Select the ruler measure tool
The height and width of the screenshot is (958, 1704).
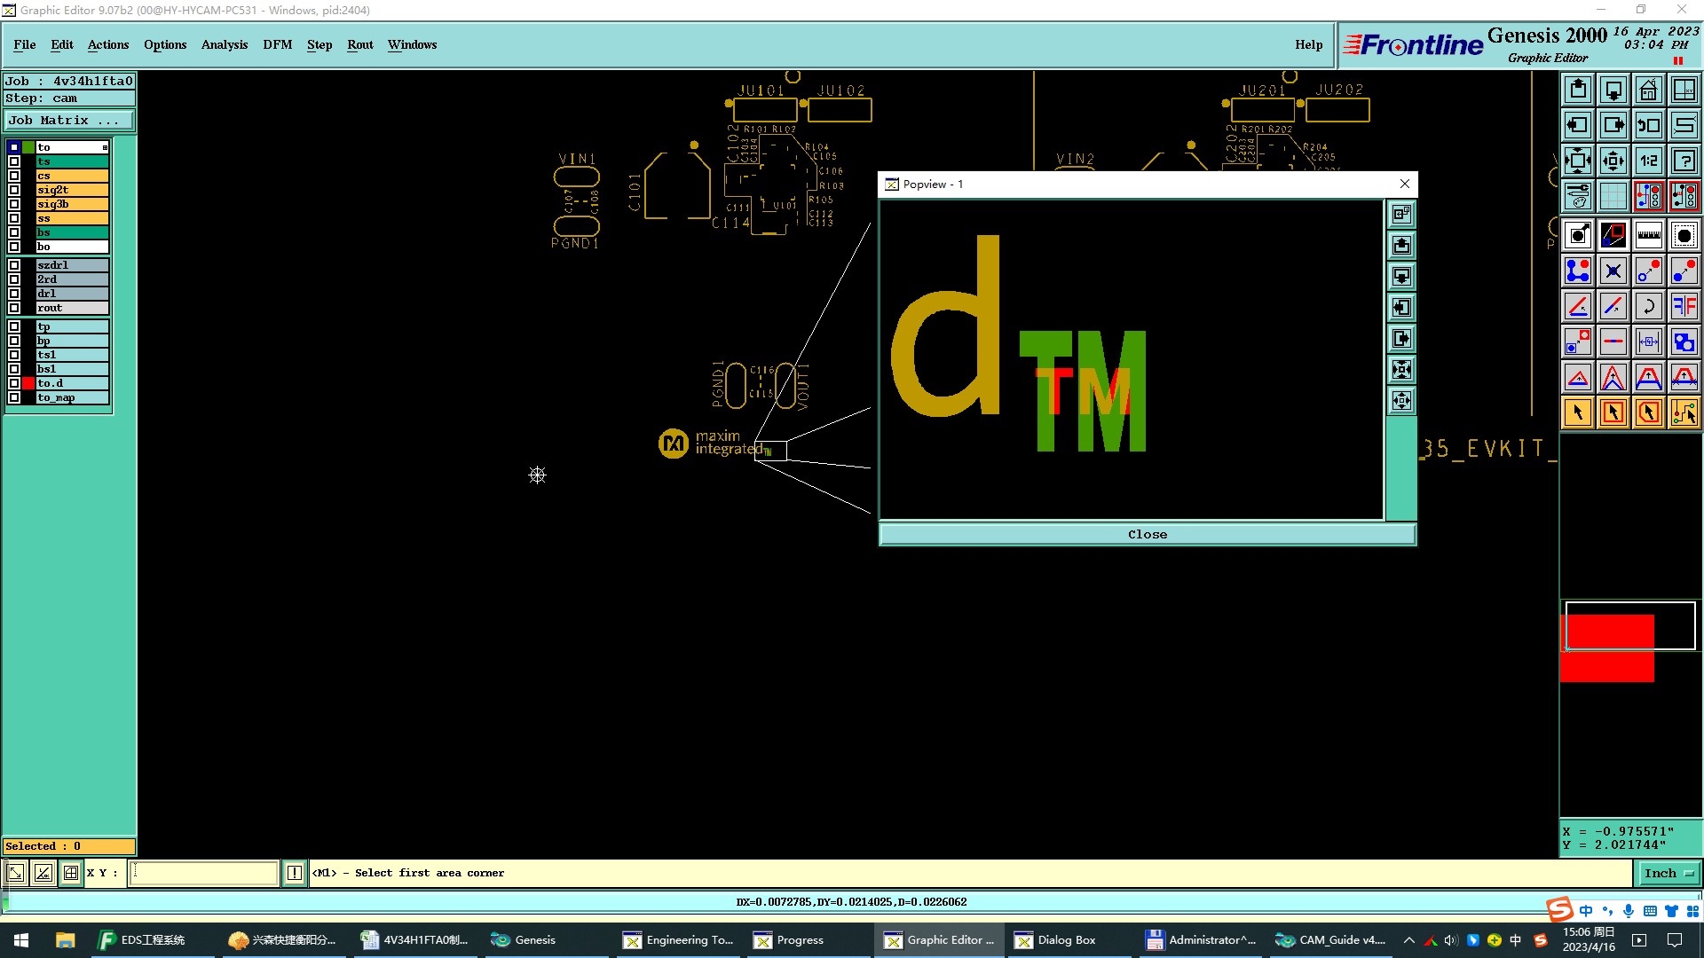coord(1648,235)
